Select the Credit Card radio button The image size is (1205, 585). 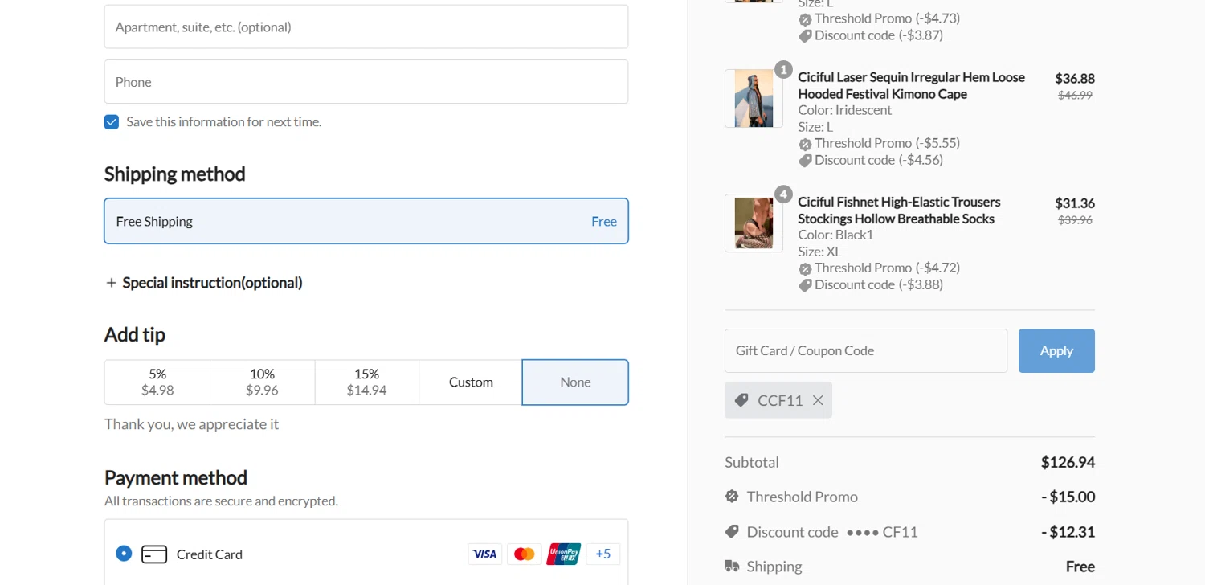pos(124,554)
